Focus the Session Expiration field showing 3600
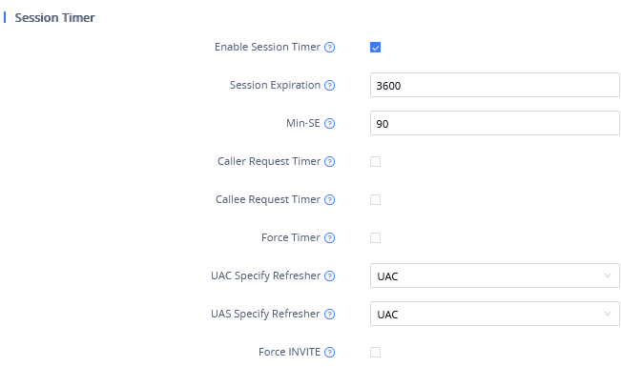Screen dimensions: 621x367 [x=495, y=85]
